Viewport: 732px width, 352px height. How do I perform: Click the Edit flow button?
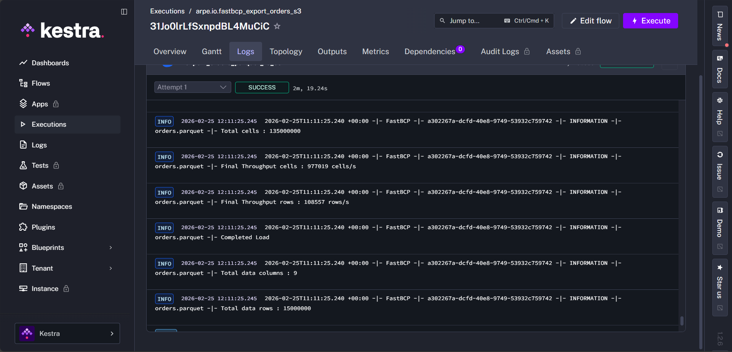tap(590, 21)
